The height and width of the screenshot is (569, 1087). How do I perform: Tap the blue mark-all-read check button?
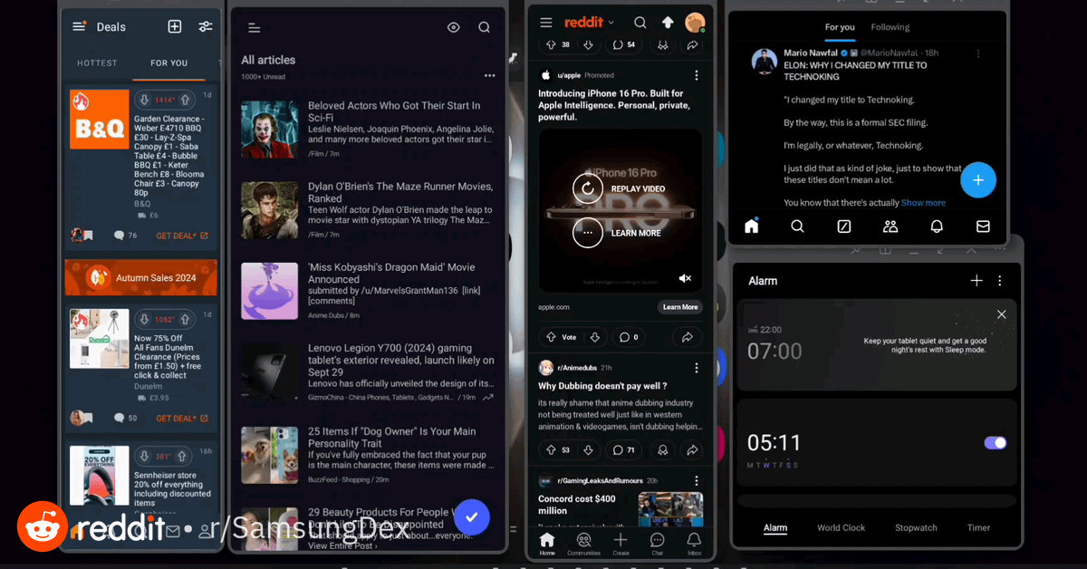(x=471, y=517)
